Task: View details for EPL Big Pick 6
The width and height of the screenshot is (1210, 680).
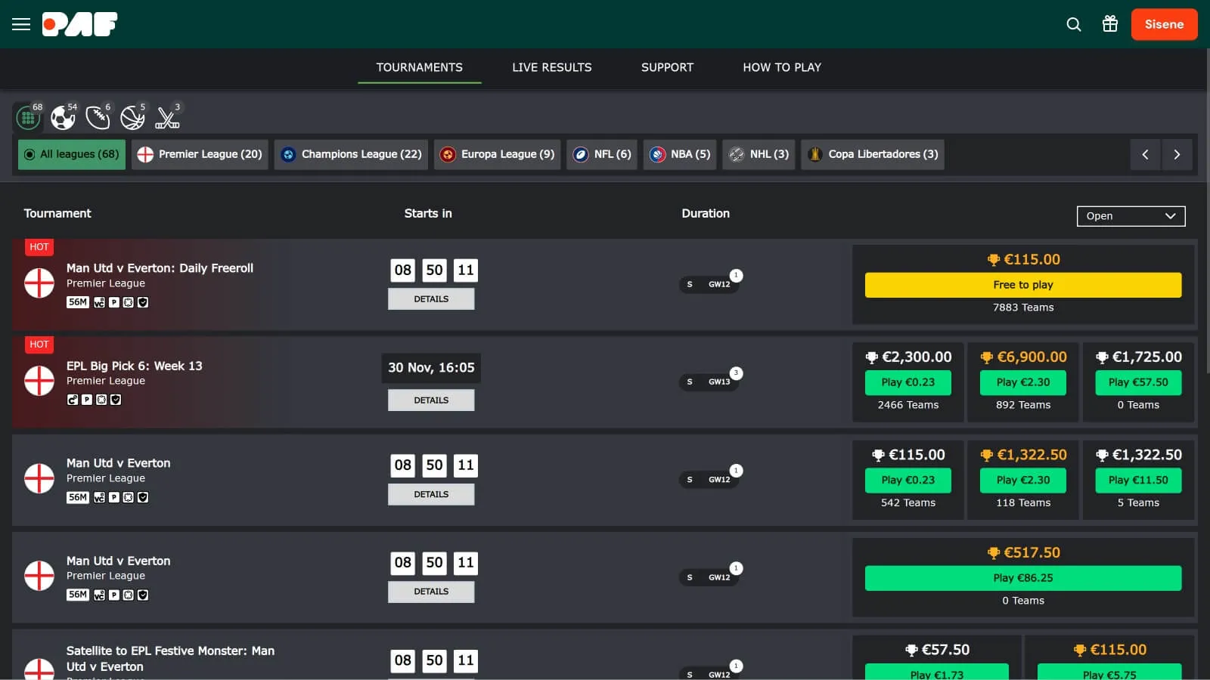Action: 431,400
